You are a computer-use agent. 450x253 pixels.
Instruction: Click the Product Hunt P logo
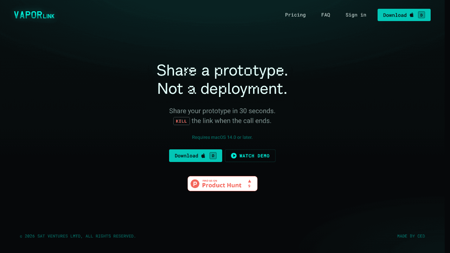(x=195, y=184)
